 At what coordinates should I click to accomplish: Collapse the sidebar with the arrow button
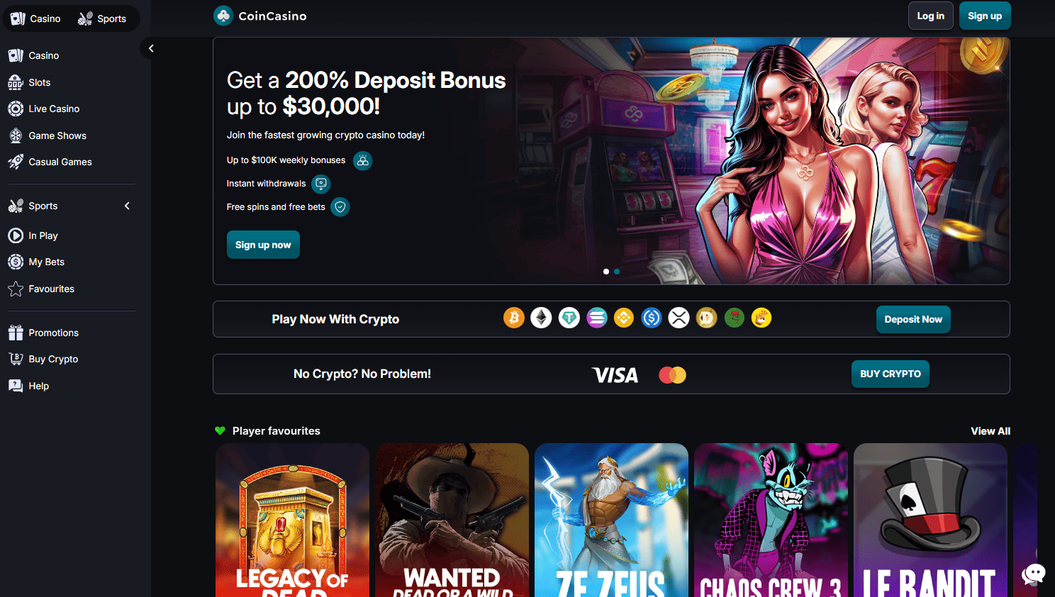coord(150,48)
